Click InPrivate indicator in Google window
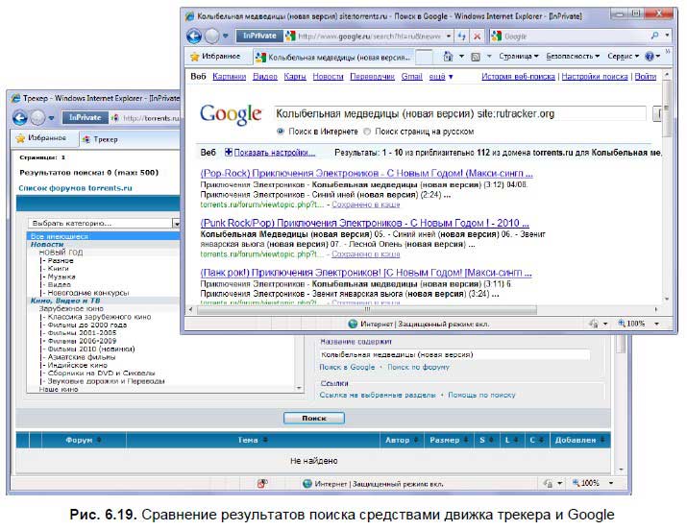 (259, 36)
